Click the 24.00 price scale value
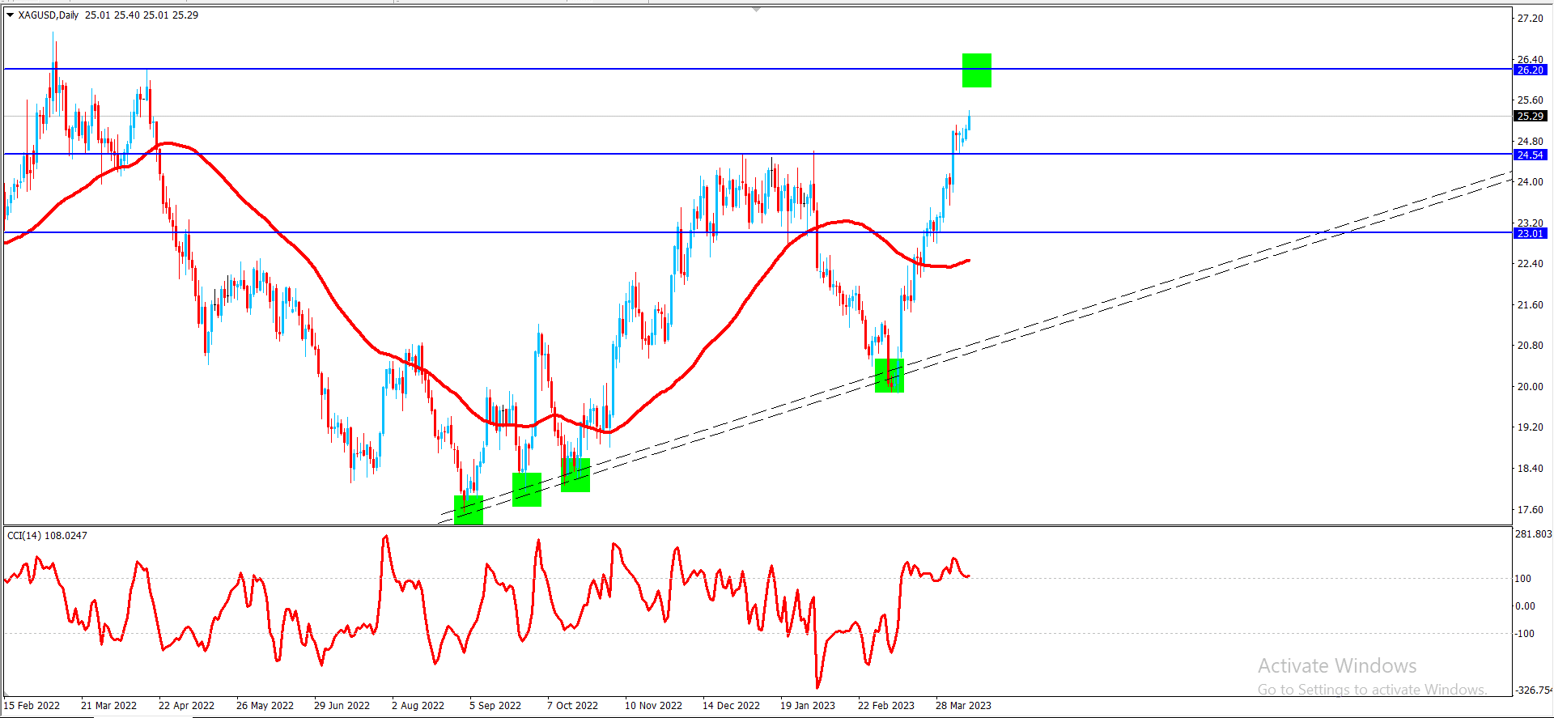This screenshot has height=718, width=1554. coord(1530,182)
